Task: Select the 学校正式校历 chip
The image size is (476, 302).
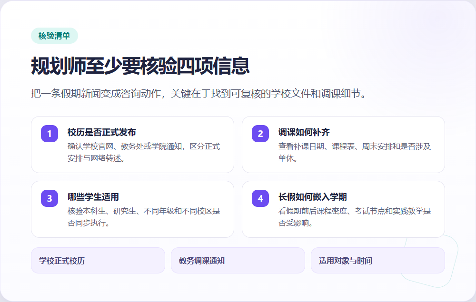Action: [x=98, y=261]
